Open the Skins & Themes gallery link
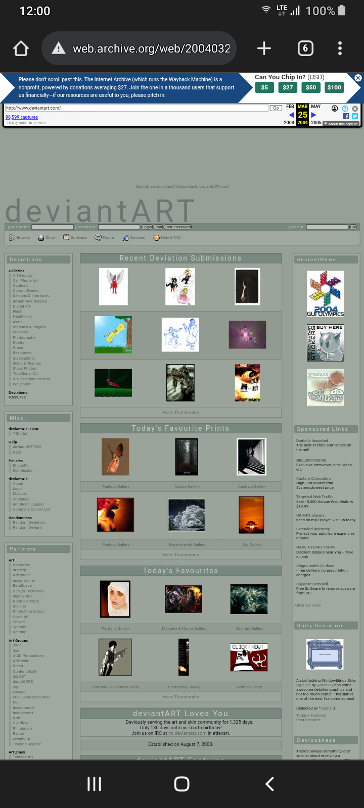The width and height of the screenshot is (364, 808). (27, 363)
